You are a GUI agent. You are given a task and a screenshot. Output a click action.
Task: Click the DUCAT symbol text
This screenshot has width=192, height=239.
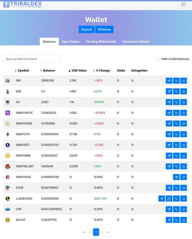click(x=20, y=220)
